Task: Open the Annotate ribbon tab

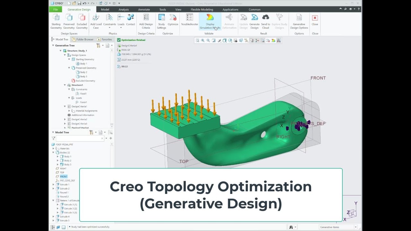Action: (x=144, y=9)
